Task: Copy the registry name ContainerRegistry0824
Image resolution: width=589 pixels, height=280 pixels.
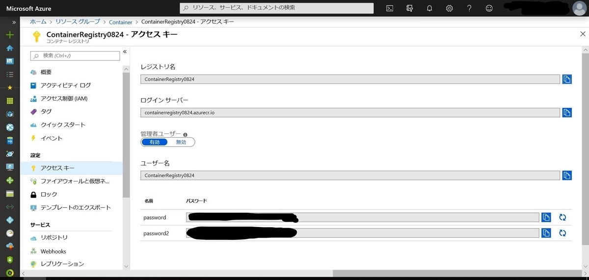Action: 567,79
